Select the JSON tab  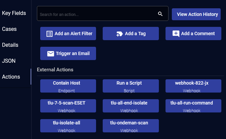(x=9, y=61)
